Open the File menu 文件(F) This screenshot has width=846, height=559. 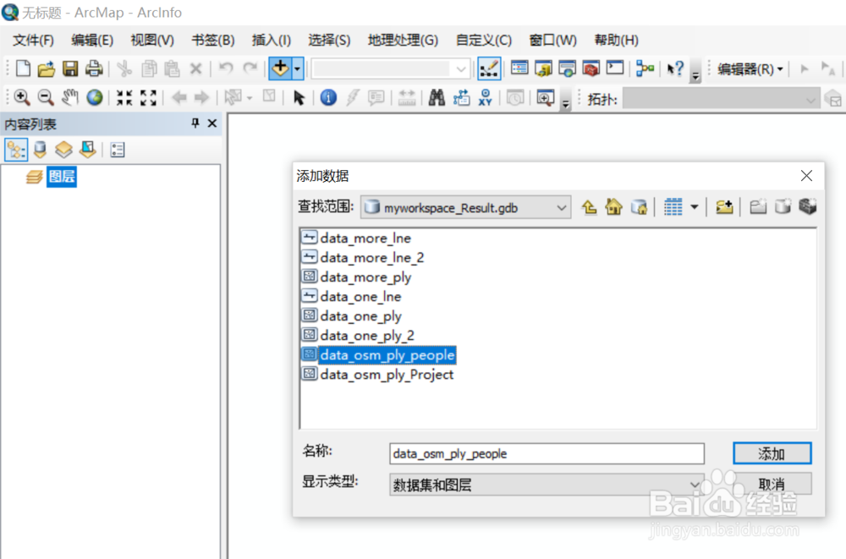34,41
